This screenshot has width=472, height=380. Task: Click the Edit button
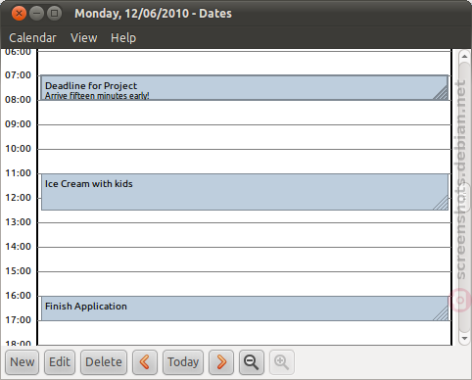60,362
